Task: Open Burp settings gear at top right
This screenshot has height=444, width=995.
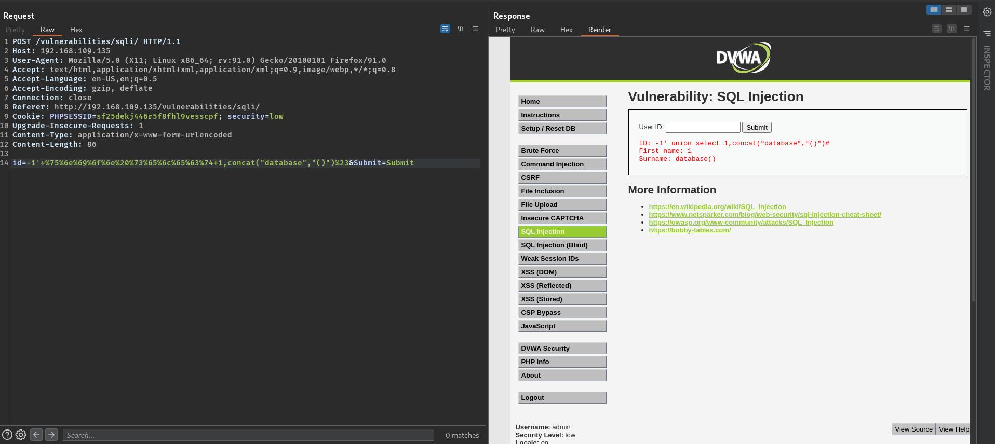Action: pos(987,12)
